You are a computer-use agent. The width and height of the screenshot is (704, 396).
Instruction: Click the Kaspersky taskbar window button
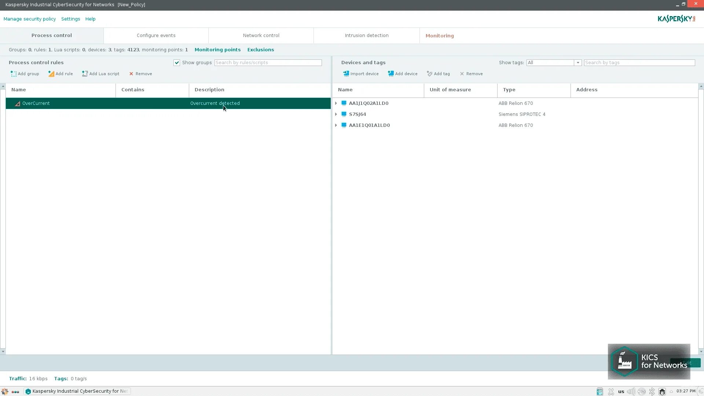[x=77, y=391]
